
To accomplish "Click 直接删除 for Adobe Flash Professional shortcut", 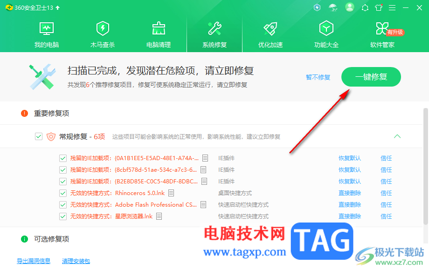I will tap(350, 205).
